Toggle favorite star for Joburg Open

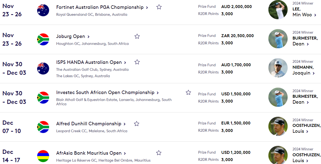coord(137,36)
